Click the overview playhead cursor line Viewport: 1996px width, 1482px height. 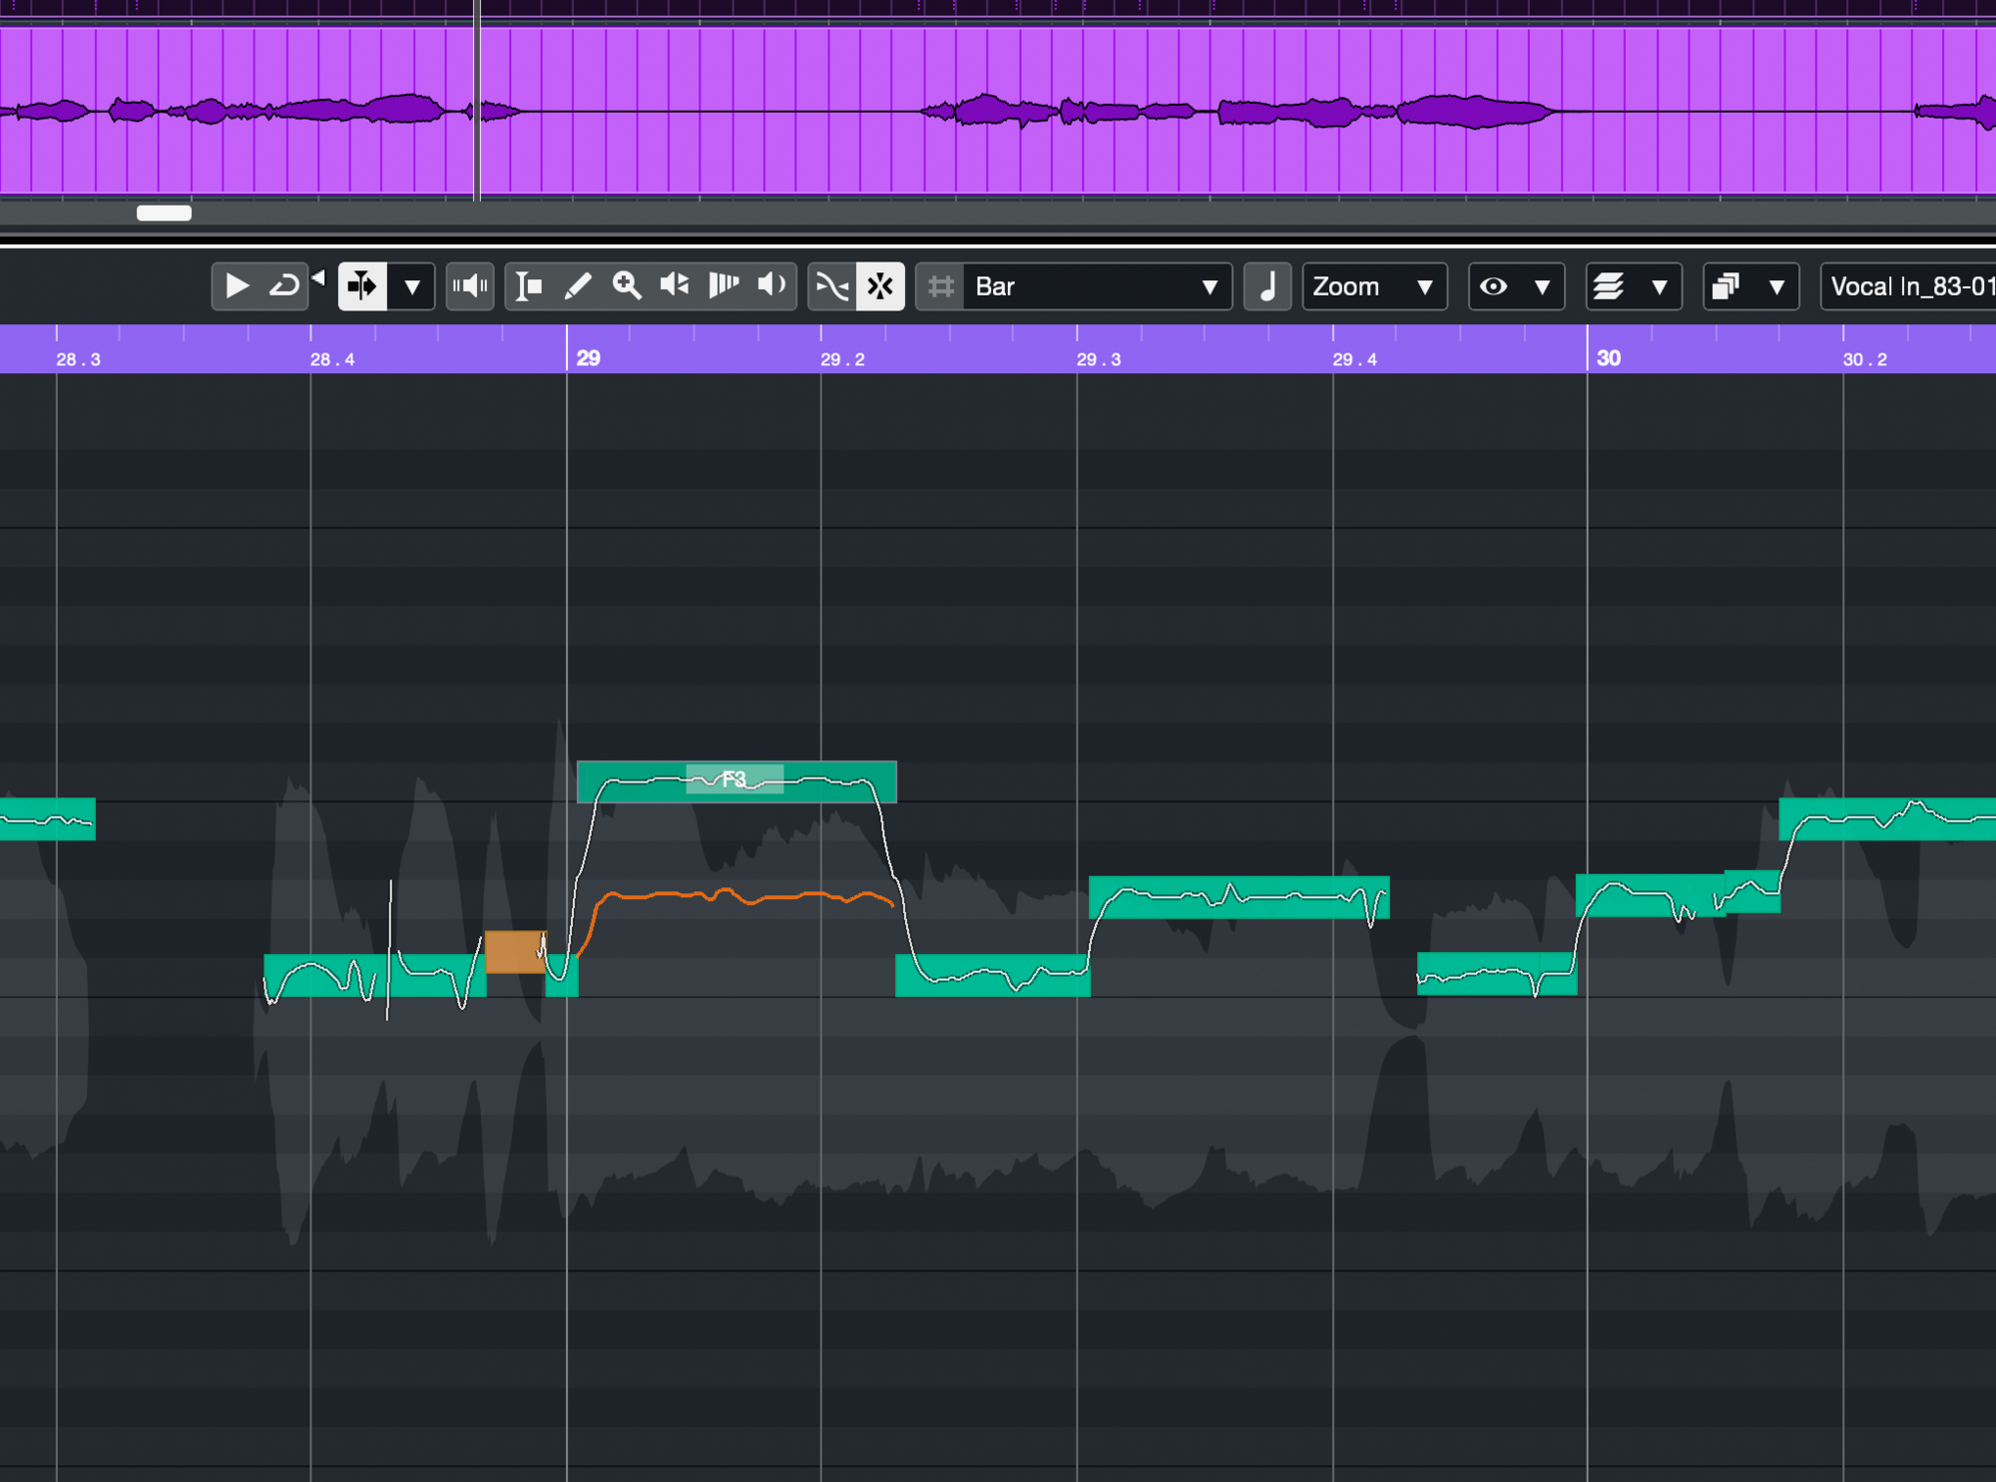point(477,100)
